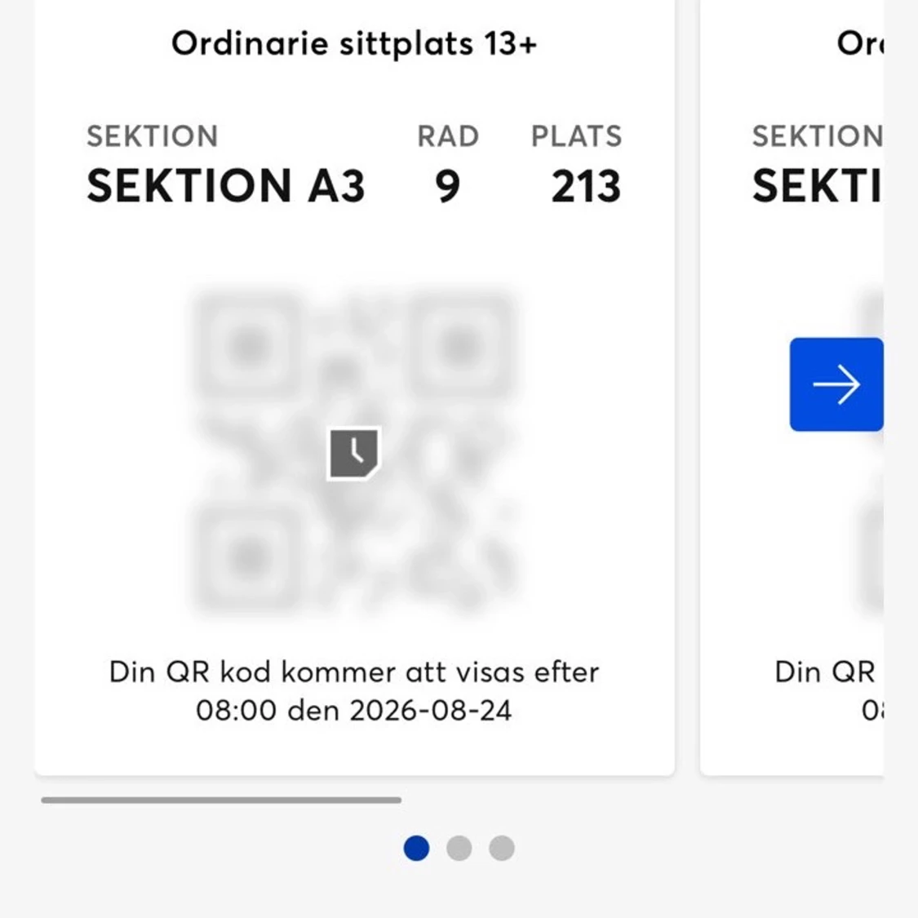Viewport: 918px width, 918px height.
Task: Tap the second ticket's "Din QR" text
Action: tap(825, 672)
